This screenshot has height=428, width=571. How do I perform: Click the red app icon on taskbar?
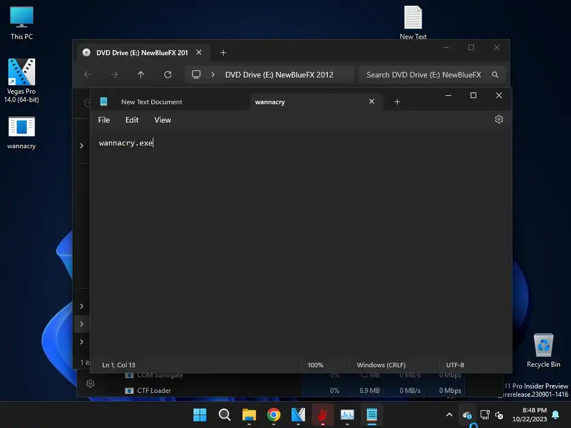point(323,415)
